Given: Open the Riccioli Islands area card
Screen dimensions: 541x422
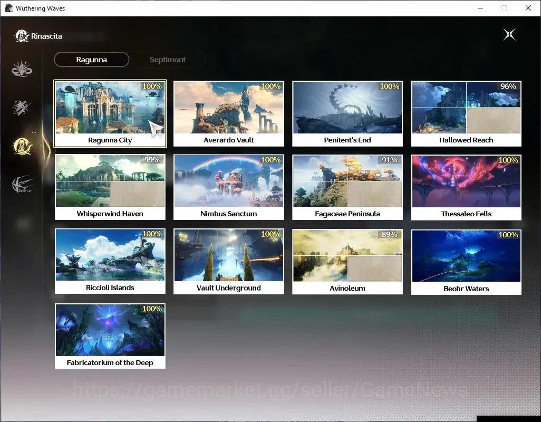Looking at the screenshot, I should (110, 261).
